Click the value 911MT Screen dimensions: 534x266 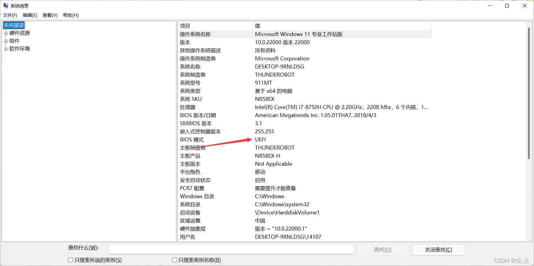pyautogui.click(x=263, y=83)
